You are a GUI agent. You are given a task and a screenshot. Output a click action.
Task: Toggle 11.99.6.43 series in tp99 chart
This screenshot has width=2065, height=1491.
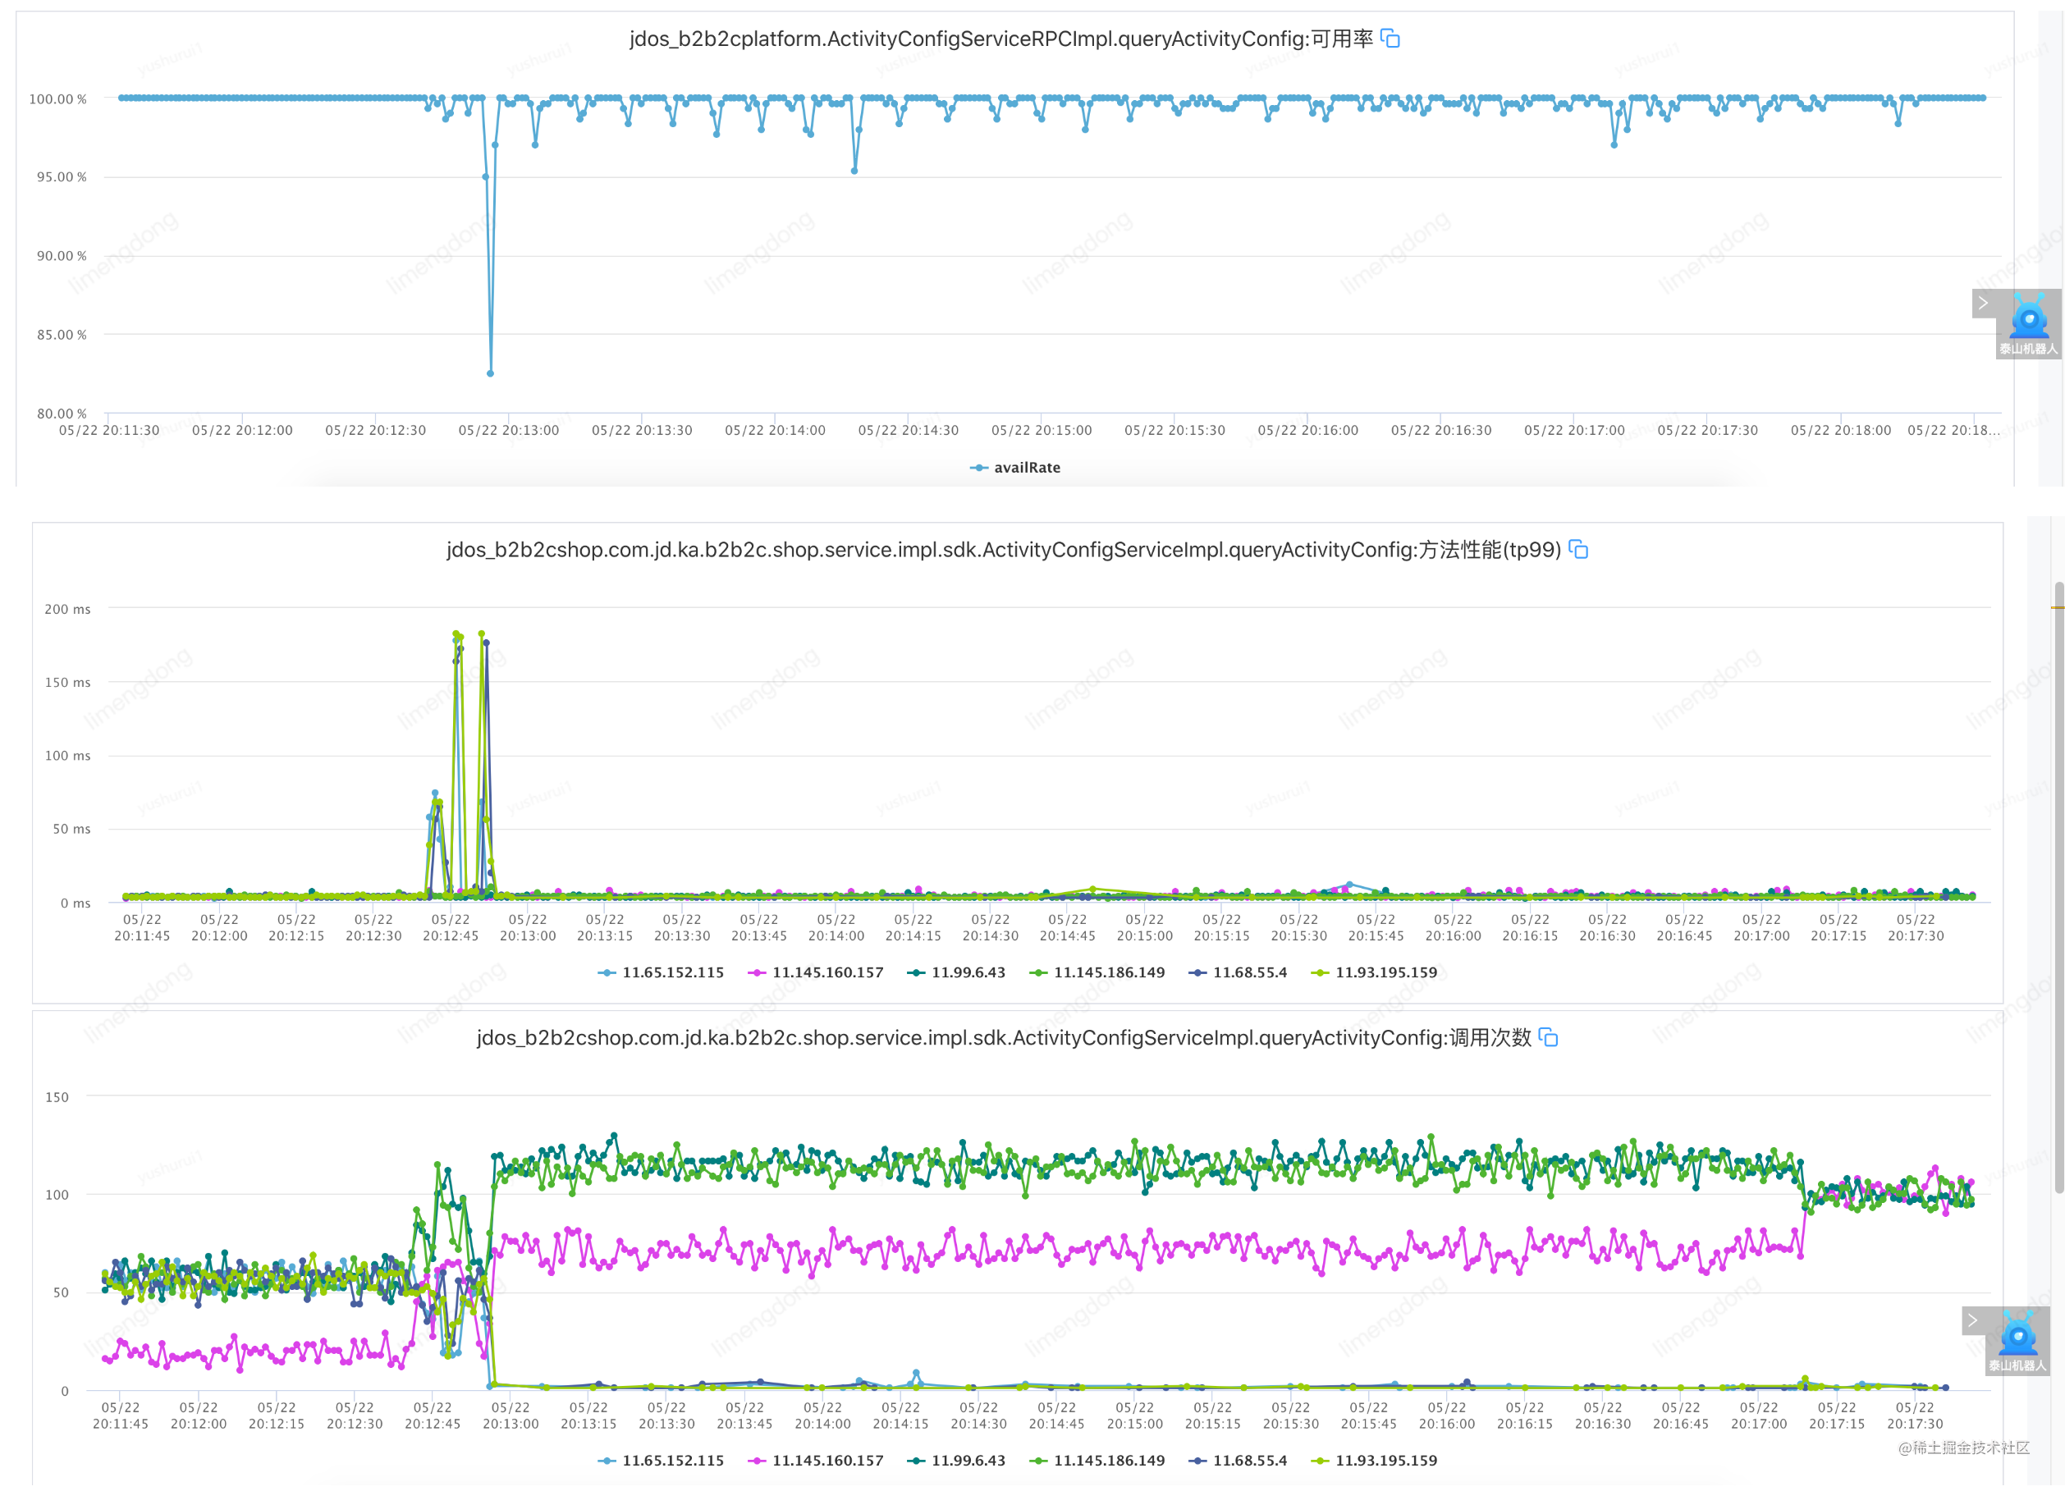[x=956, y=972]
